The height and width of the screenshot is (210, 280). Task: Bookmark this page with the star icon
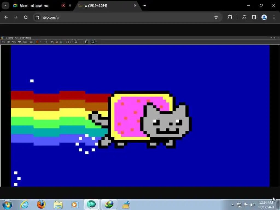[x=216, y=17]
